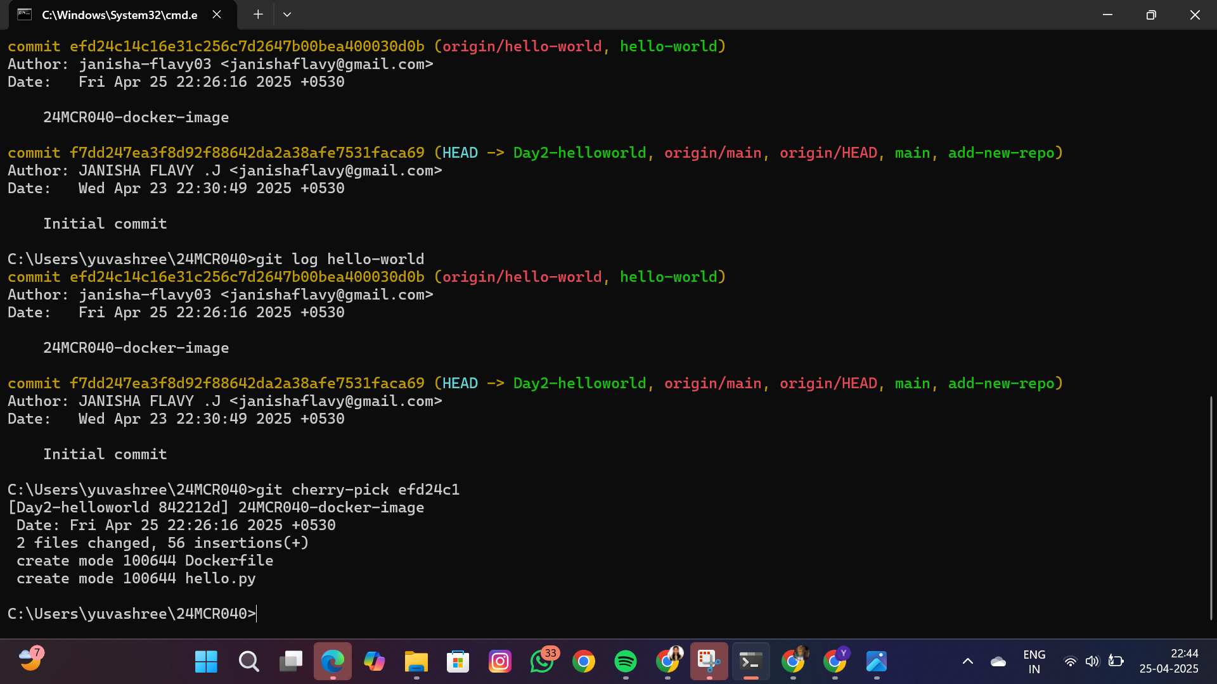Open Chrome icon with Y profile badge

click(x=835, y=662)
